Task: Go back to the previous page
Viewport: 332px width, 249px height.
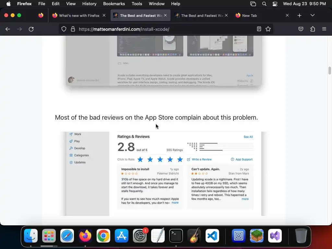Action: coord(8,29)
